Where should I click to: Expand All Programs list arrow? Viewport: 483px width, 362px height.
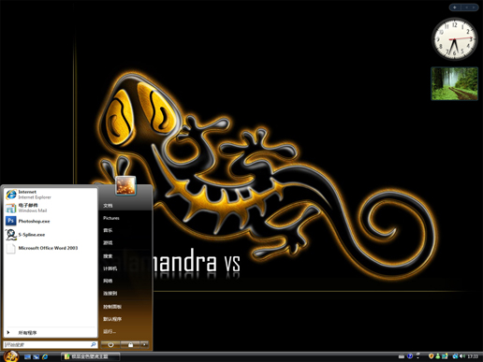coord(8,333)
